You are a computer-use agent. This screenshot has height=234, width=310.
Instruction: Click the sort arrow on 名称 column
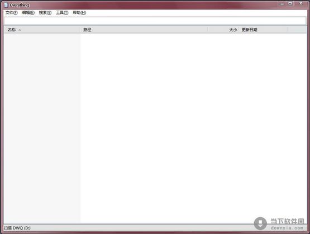pyautogui.click(x=20, y=30)
